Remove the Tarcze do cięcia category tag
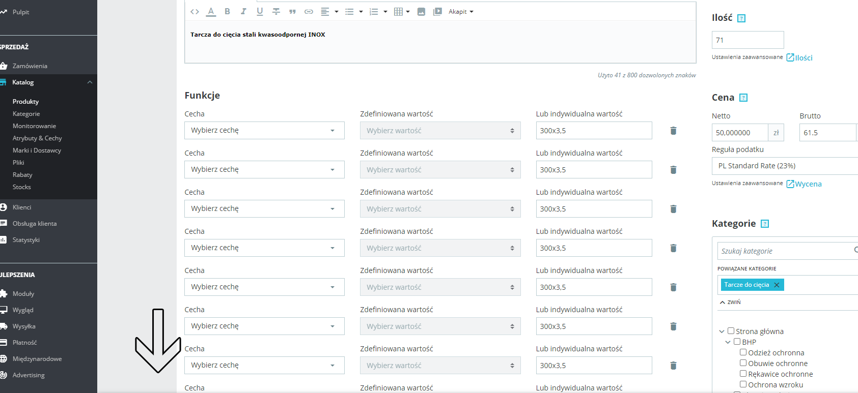 tap(777, 285)
